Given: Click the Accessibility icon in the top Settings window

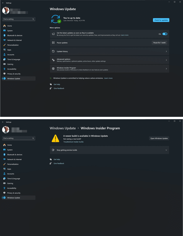Looking at the screenshot, I should coord(4,69).
